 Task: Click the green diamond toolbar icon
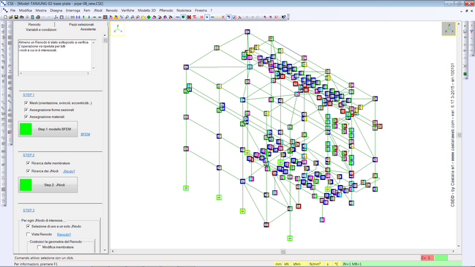point(149,18)
